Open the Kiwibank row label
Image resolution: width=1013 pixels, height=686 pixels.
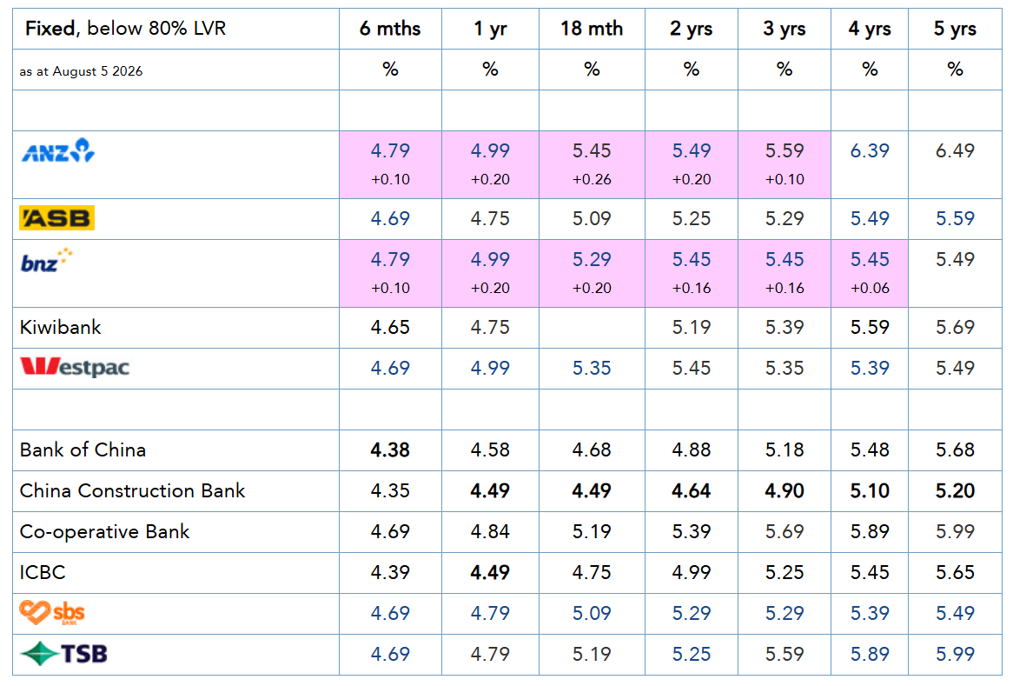pos(61,327)
